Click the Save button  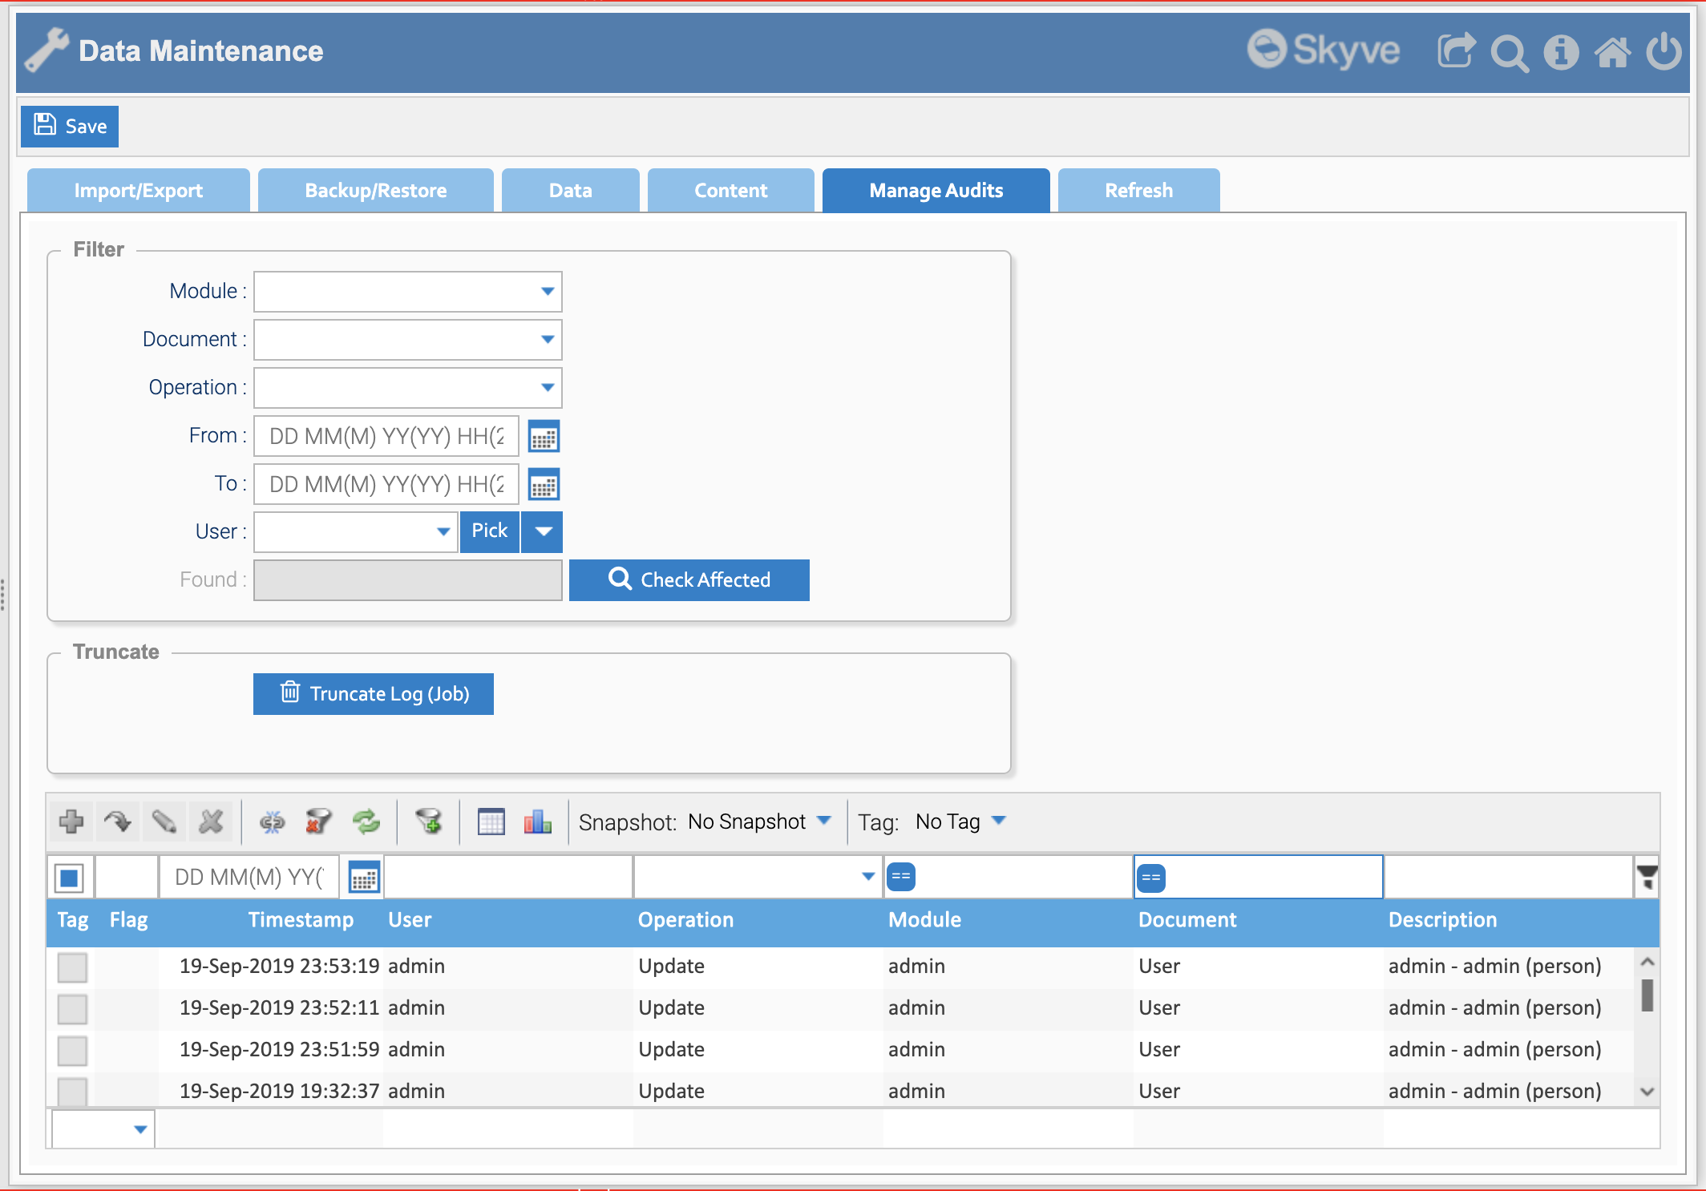coord(70,127)
